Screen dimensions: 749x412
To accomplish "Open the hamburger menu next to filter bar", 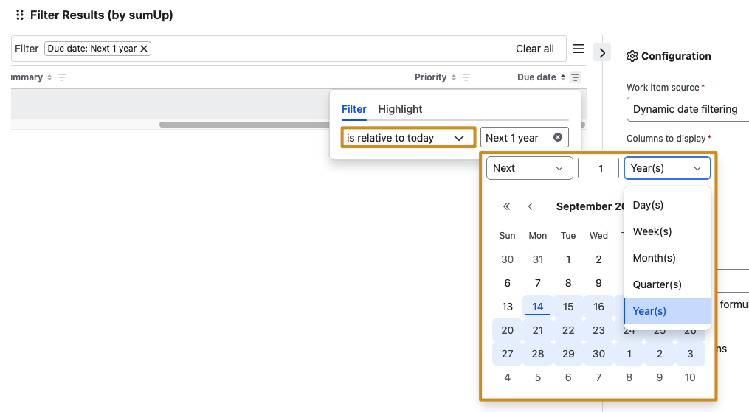I will pos(579,49).
